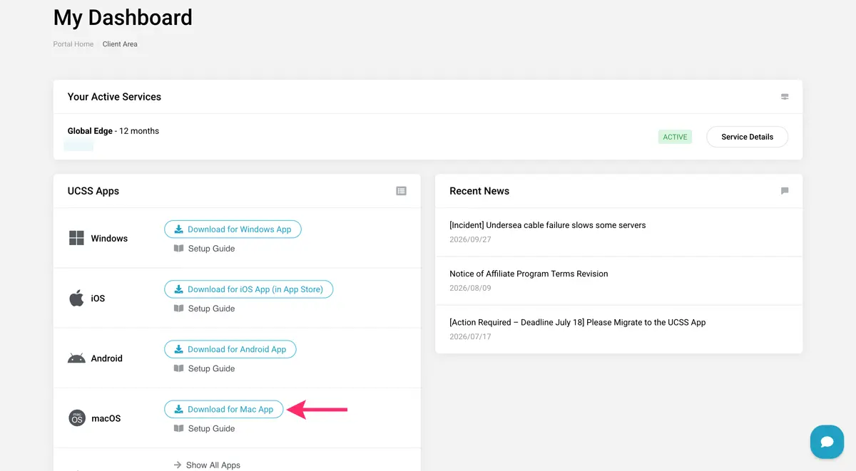The width and height of the screenshot is (856, 471).
Task: Click the "iOS" platform label
Action: coord(98,299)
